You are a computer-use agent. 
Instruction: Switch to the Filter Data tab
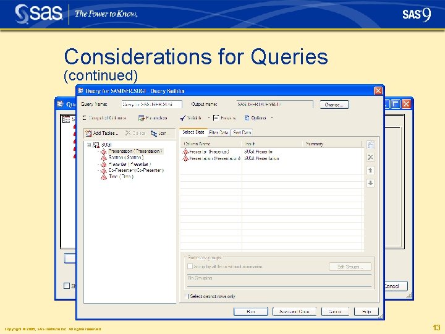coord(219,132)
